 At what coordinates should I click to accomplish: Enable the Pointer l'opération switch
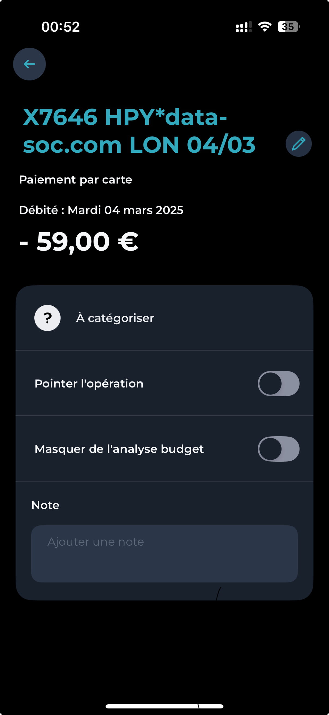click(x=279, y=383)
